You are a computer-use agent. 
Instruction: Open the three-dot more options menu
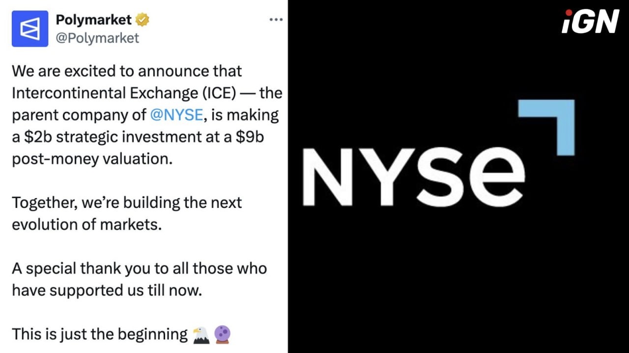[277, 20]
